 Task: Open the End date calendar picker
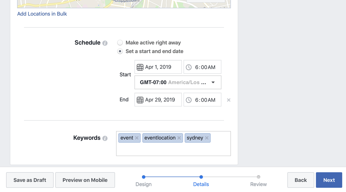158,100
